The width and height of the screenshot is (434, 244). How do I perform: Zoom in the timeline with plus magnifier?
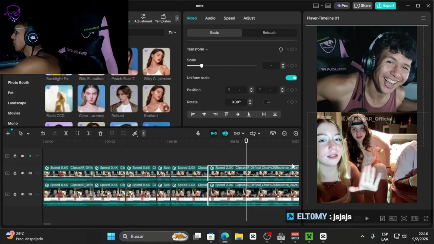tap(296, 134)
